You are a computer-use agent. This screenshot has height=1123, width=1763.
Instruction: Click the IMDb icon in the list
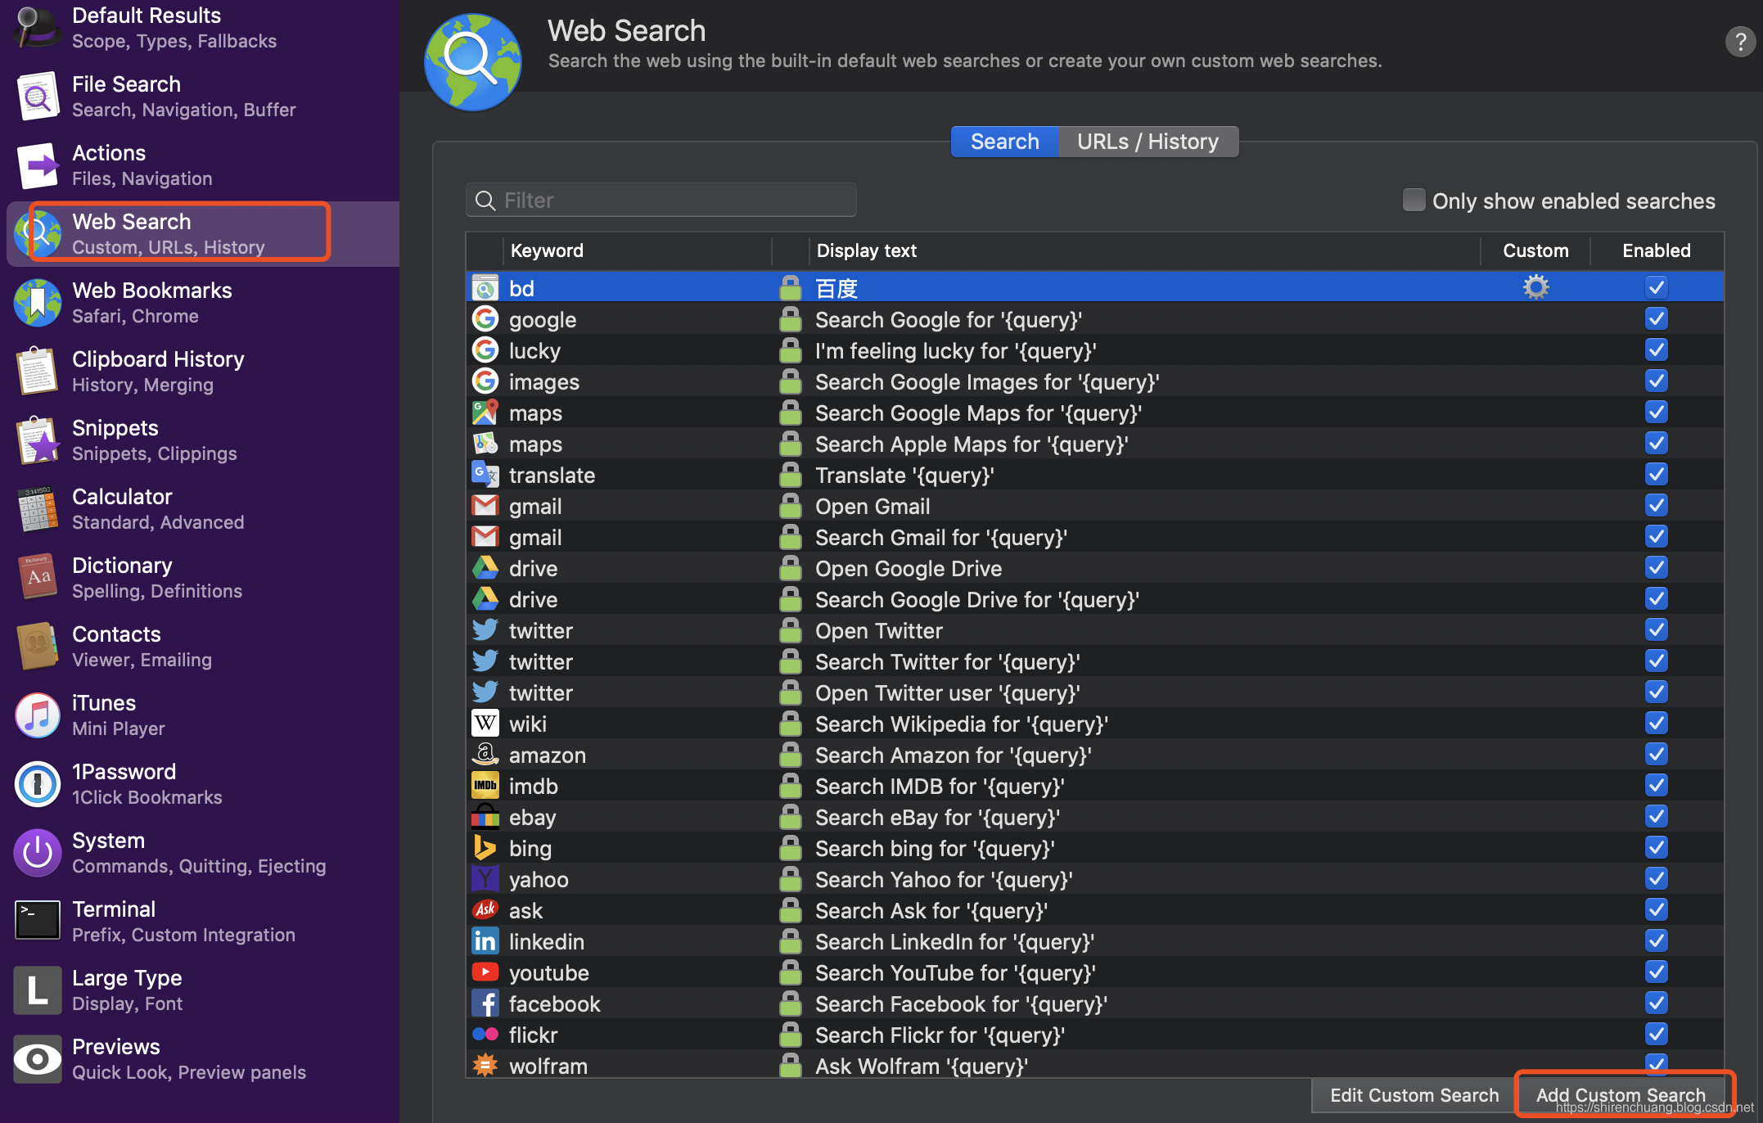[x=485, y=786]
